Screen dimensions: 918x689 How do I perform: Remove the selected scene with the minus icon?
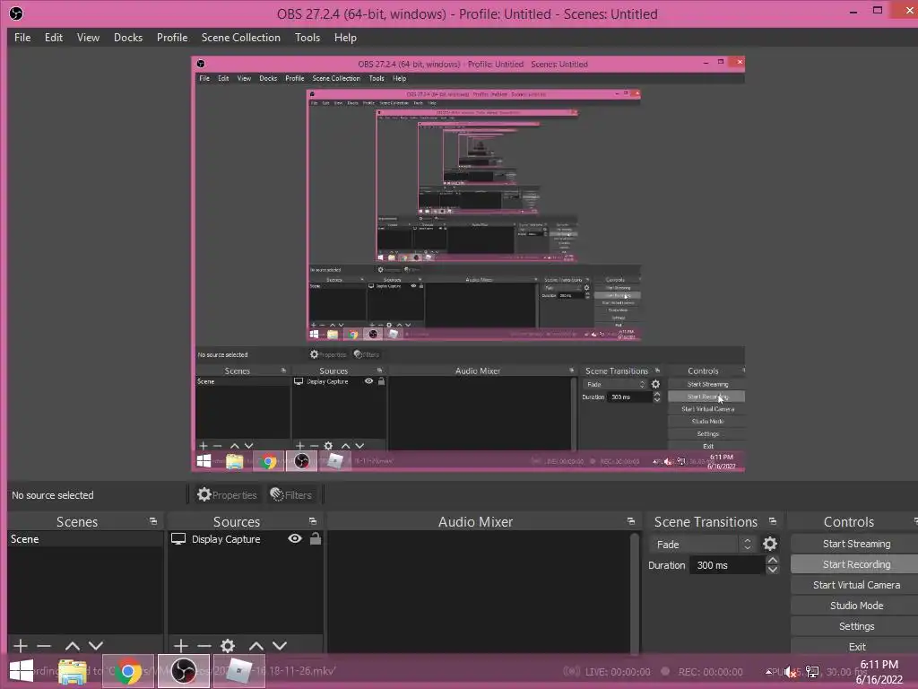click(44, 646)
